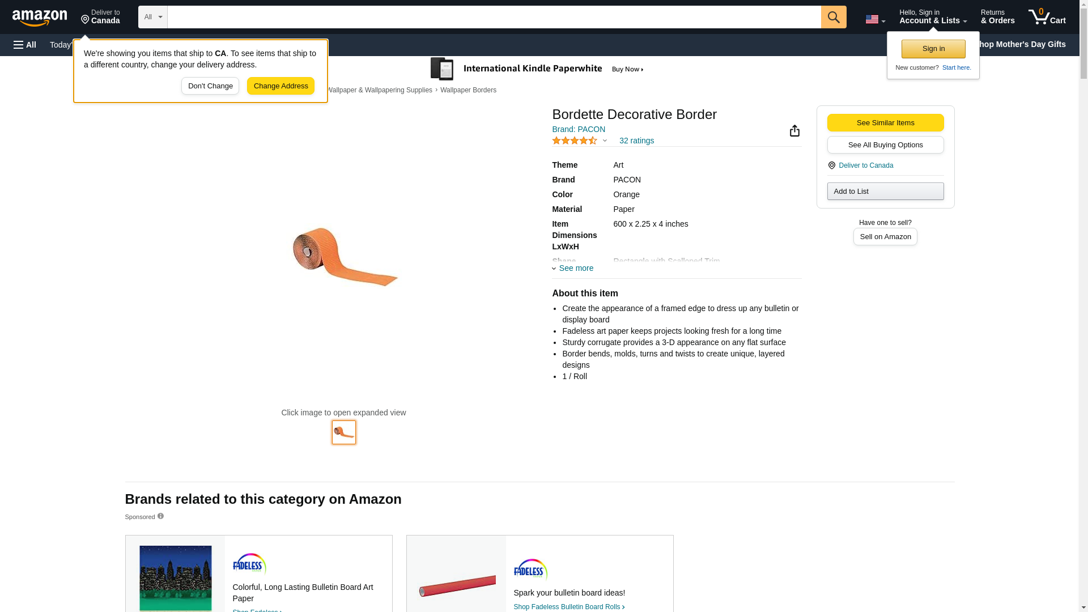Screen dimensions: 1088x612
Task: Click the Change Address button
Action: click(x=280, y=86)
